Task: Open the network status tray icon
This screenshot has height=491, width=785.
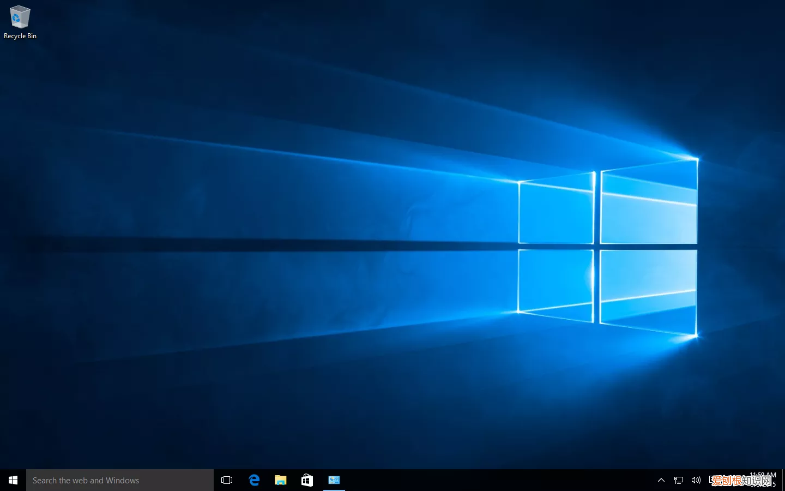Action: click(x=679, y=480)
